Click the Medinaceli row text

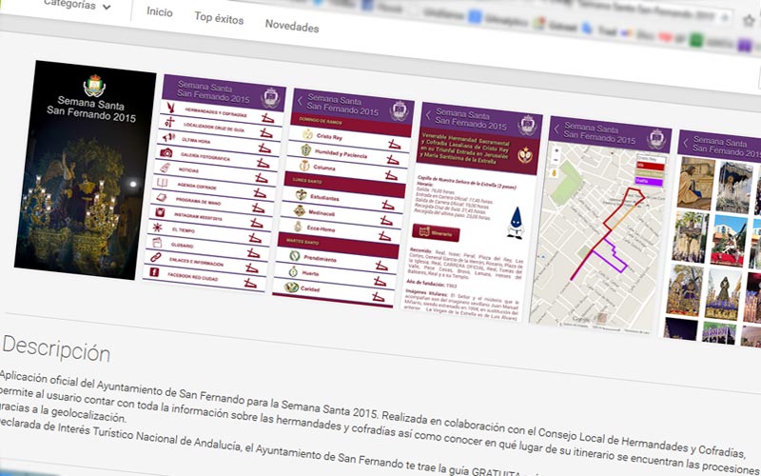pyautogui.click(x=321, y=212)
